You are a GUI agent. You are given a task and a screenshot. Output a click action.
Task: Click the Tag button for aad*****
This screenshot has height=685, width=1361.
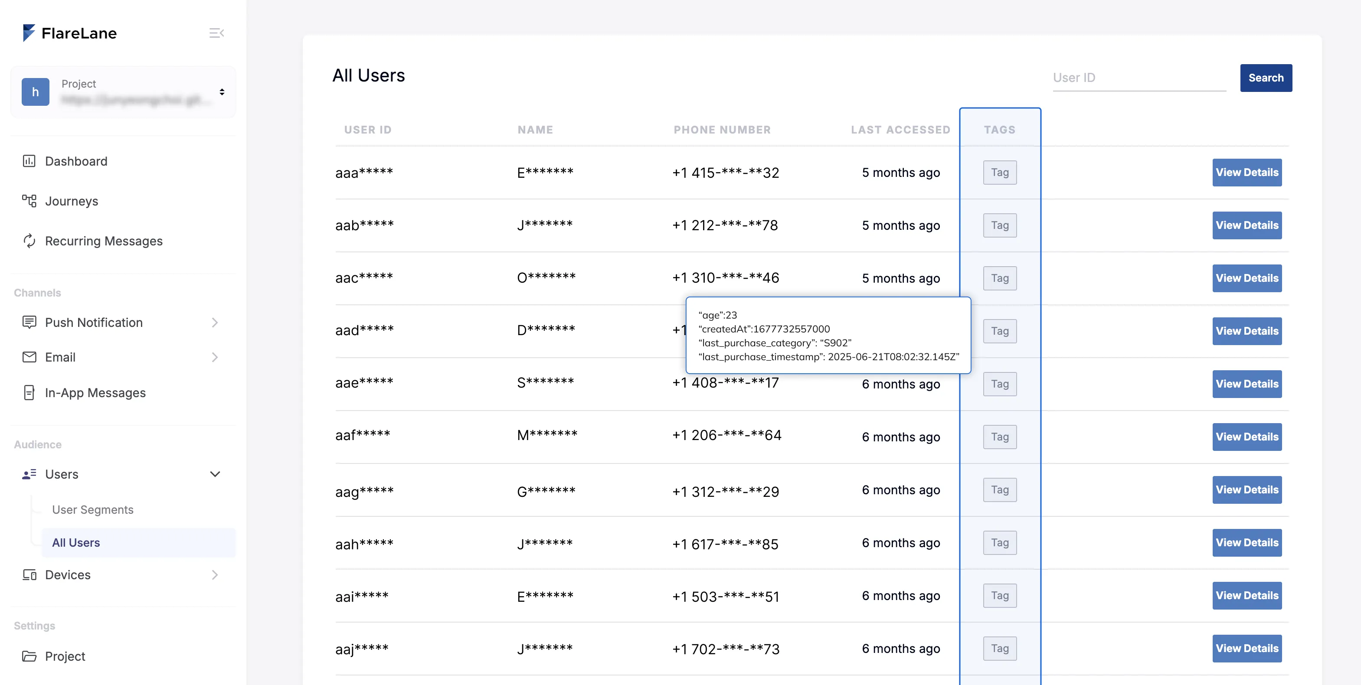pos(1000,331)
